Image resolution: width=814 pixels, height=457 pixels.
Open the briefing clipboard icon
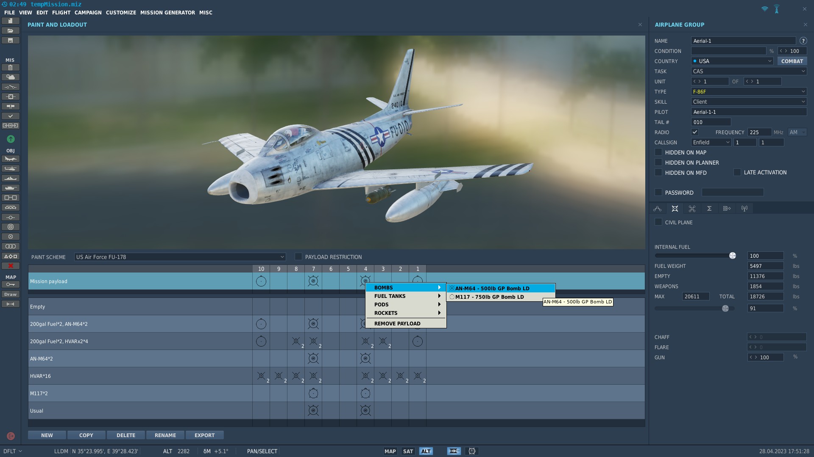(11, 68)
